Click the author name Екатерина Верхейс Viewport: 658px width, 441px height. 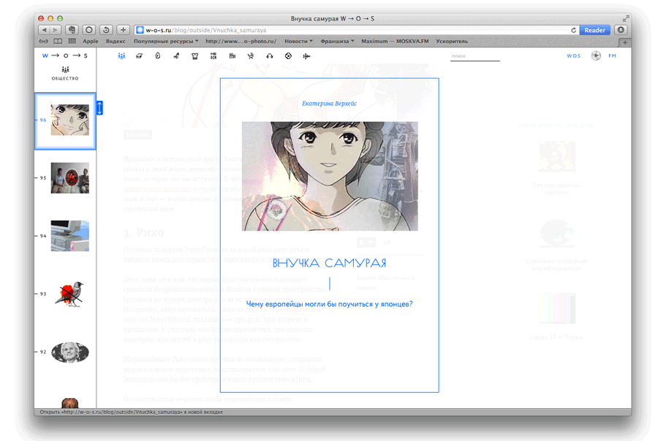(x=330, y=104)
